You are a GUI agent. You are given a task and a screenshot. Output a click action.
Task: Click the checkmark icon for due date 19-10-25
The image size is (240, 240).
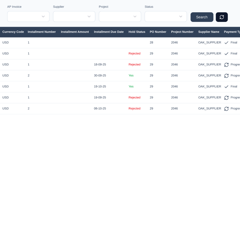[x=226, y=86]
